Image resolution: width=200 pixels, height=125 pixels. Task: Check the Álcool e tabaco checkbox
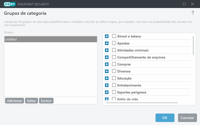pos(114,36)
